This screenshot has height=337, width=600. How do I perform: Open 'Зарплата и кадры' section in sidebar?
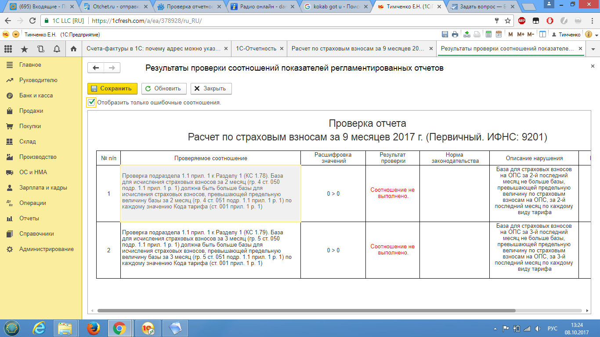coord(43,188)
